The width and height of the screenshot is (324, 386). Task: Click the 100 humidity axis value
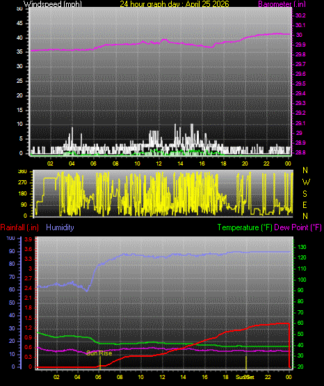click(x=11, y=239)
